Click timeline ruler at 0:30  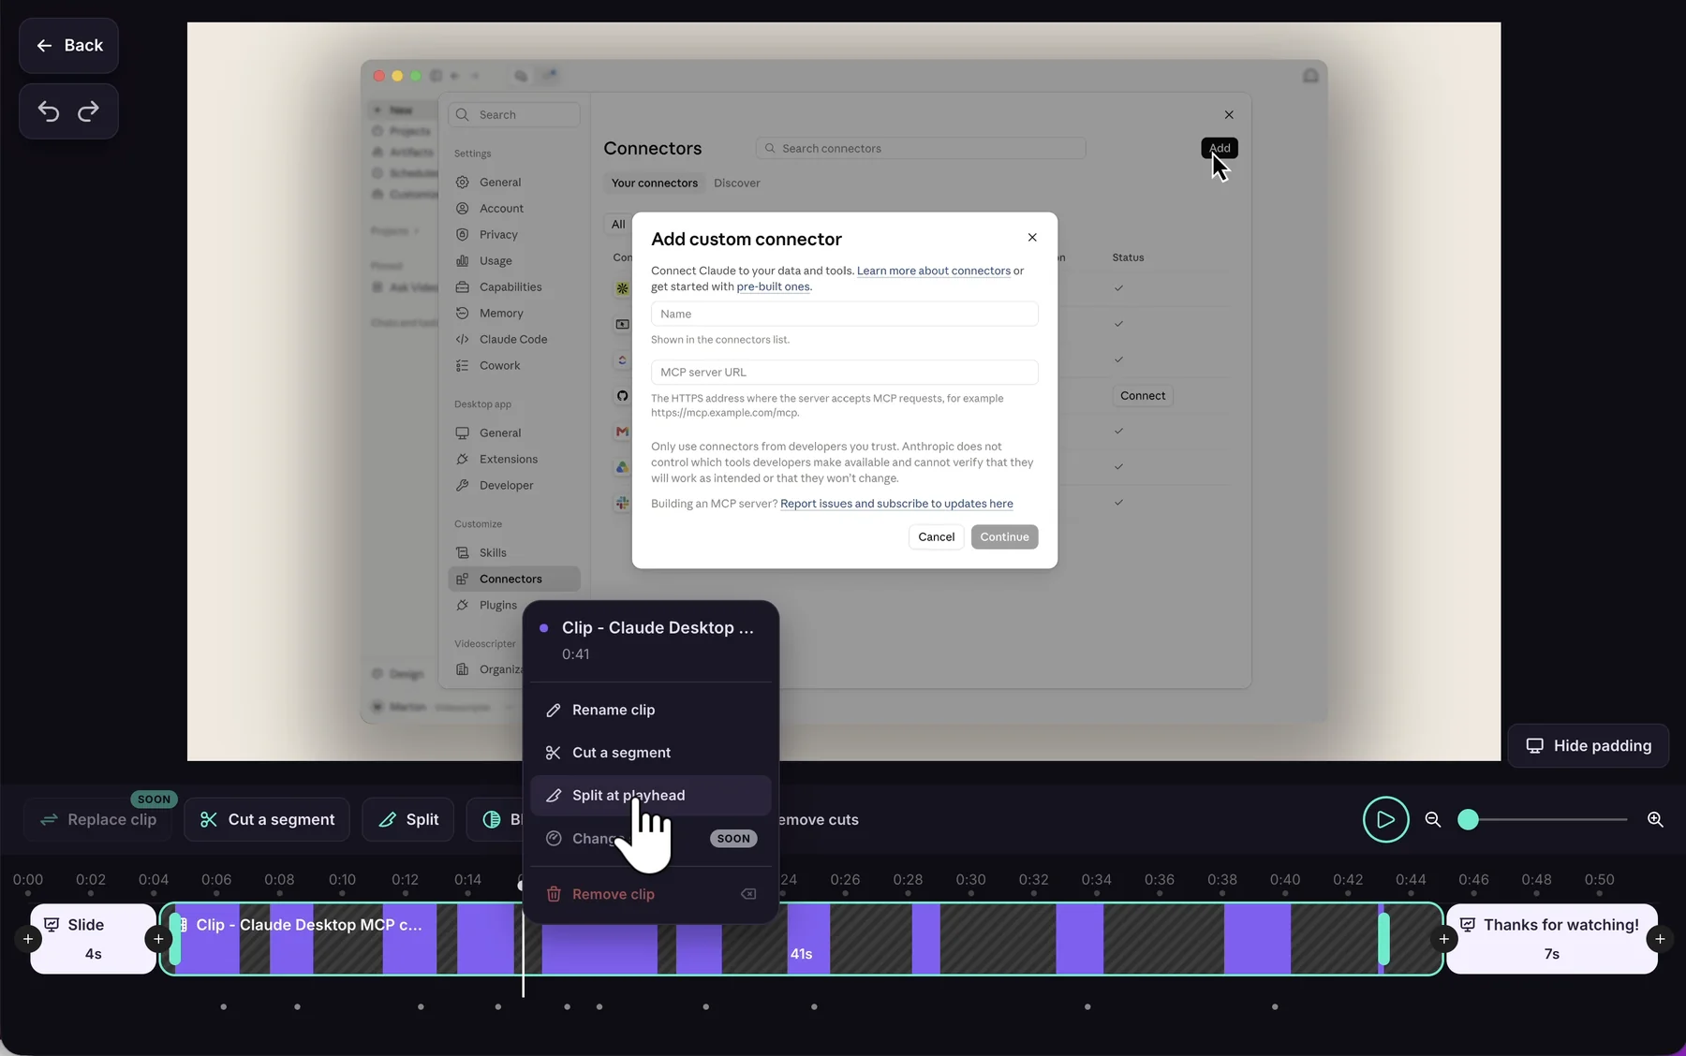970,880
